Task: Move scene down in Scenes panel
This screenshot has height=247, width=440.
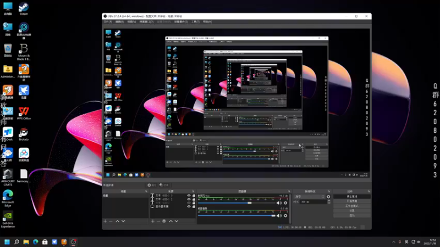Action: 123,221
